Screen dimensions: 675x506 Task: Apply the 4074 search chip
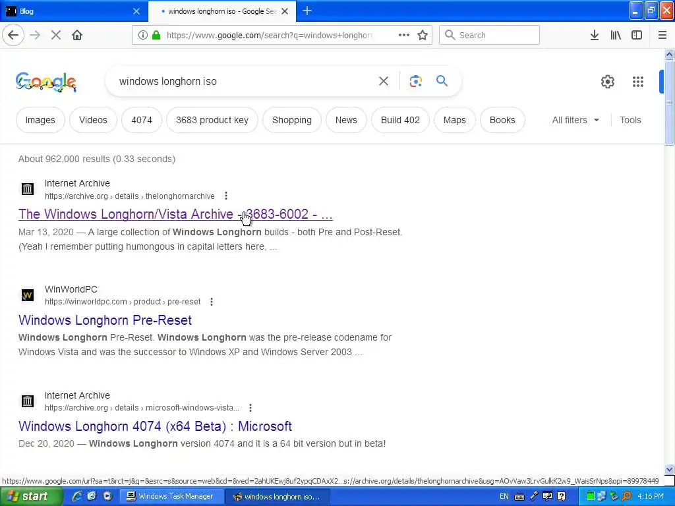pyautogui.click(x=142, y=120)
